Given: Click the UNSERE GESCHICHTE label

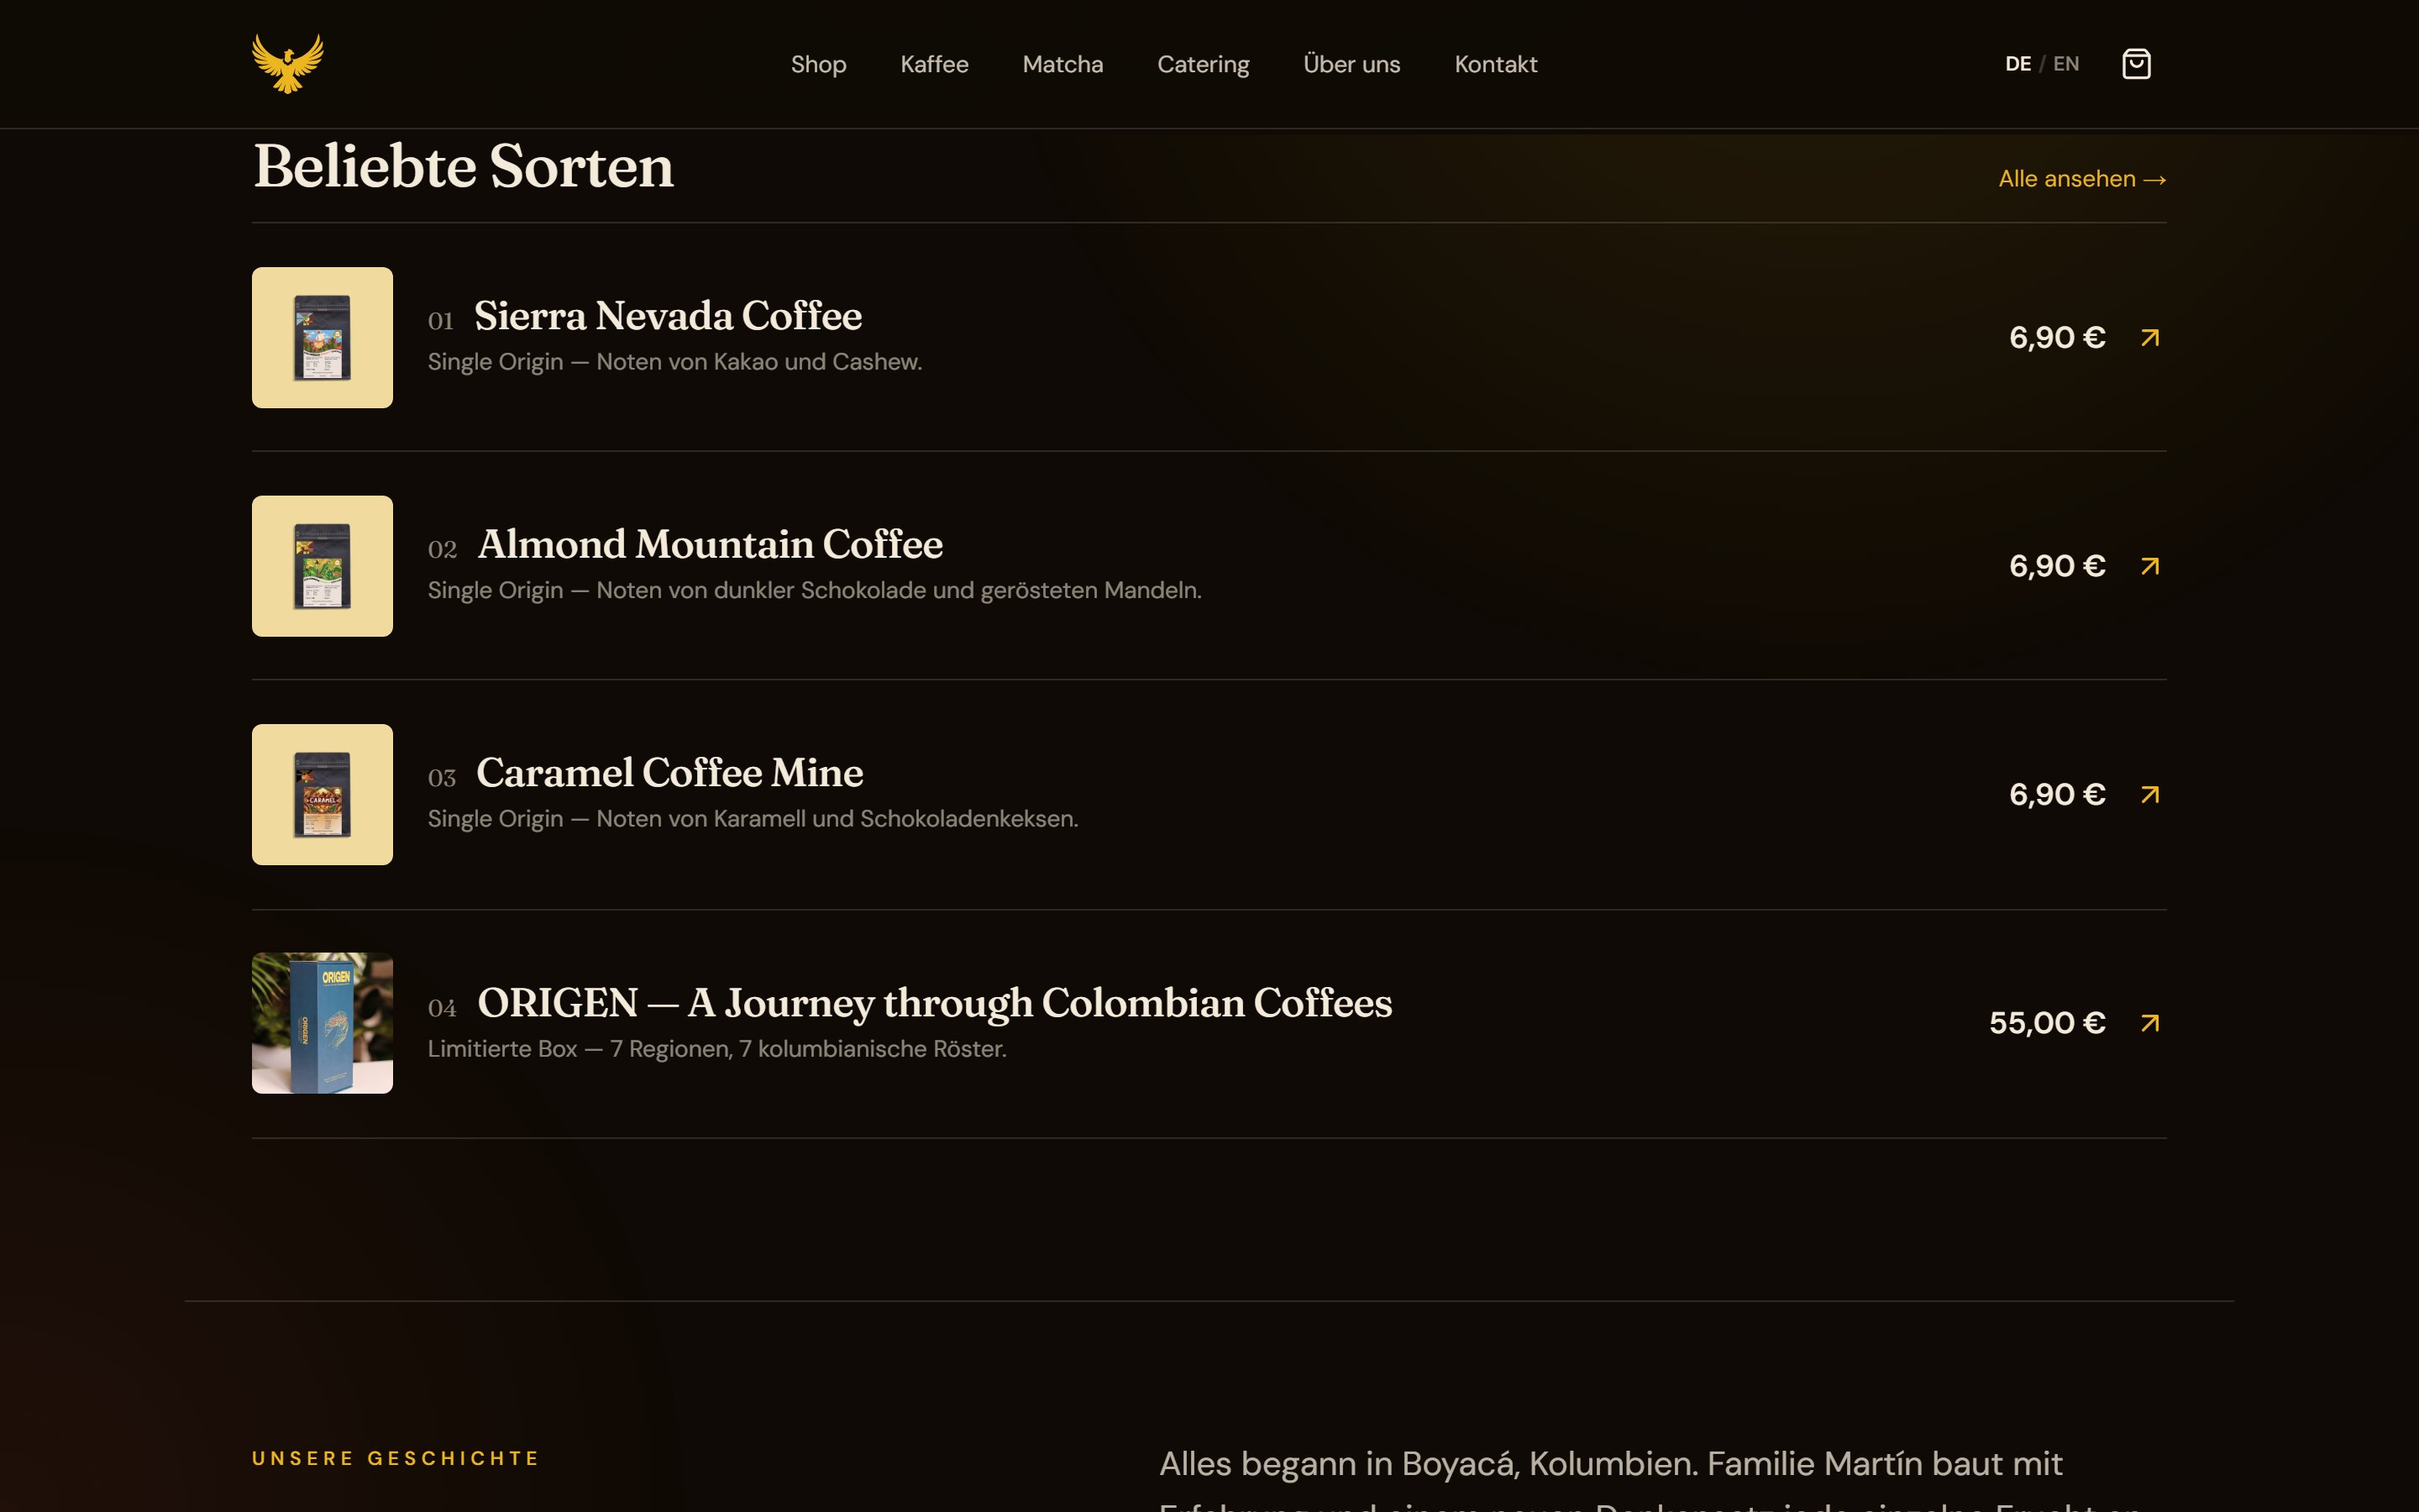Looking at the screenshot, I should 396,1458.
